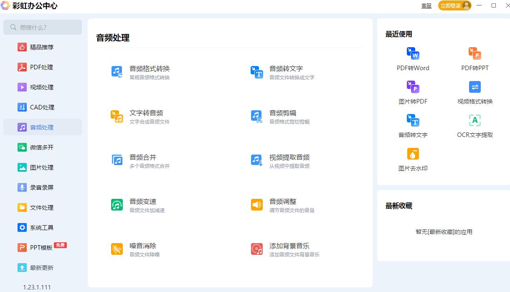Switch to the PPT模板 section
The height and width of the screenshot is (292, 510).
point(42,247)
